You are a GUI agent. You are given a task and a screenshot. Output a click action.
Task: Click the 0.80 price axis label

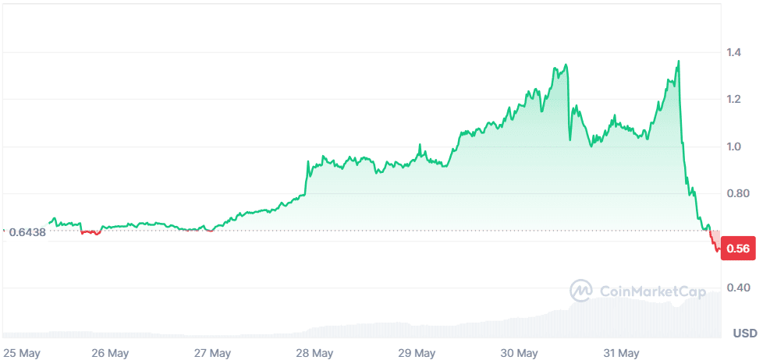click(737, 193)
